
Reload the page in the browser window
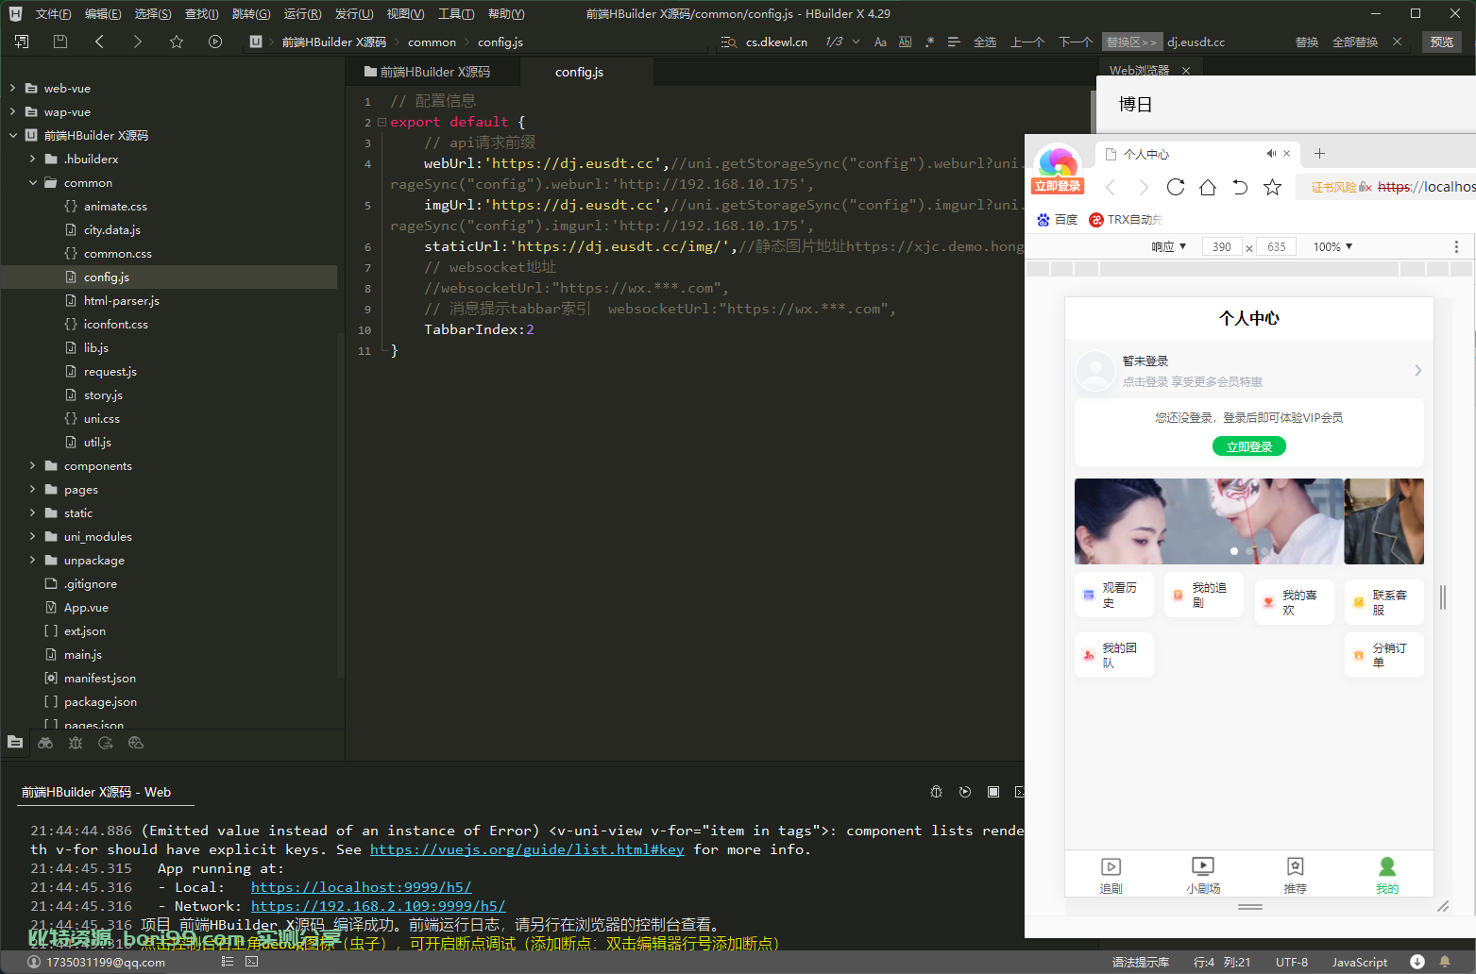point(1176,187)
